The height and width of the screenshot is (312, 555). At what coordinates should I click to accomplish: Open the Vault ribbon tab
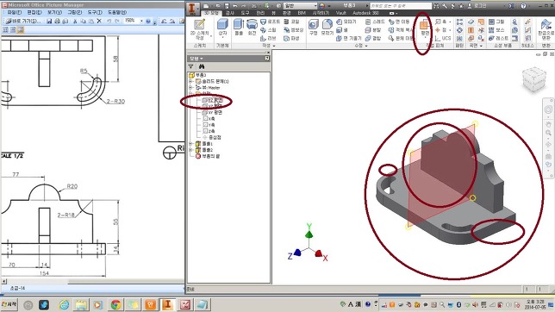[341, 13]
